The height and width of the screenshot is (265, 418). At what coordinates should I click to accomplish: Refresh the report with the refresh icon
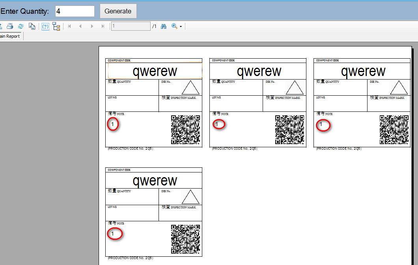click(x=21, y=26)
